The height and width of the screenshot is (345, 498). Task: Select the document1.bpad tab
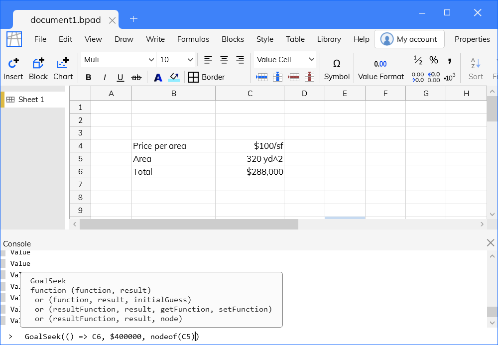tap(65, 20)
